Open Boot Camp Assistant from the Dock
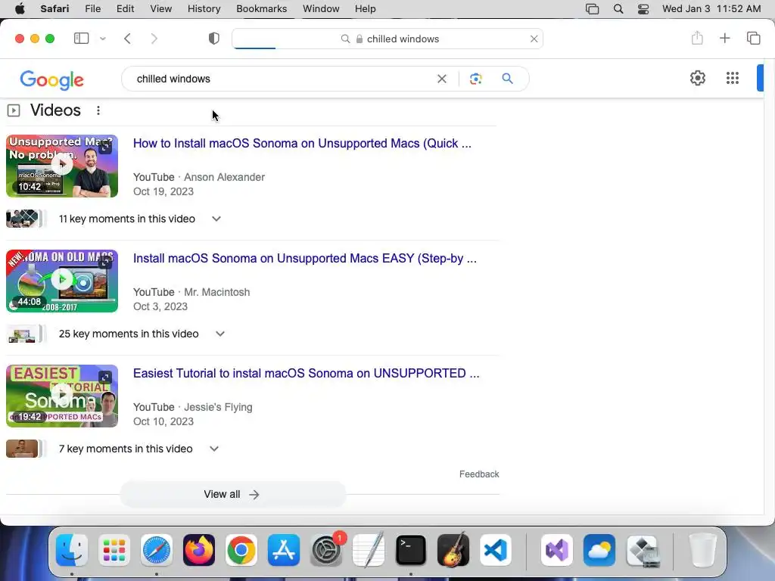Viewport: 775px width, 581px height. click(x=642, y=550)
